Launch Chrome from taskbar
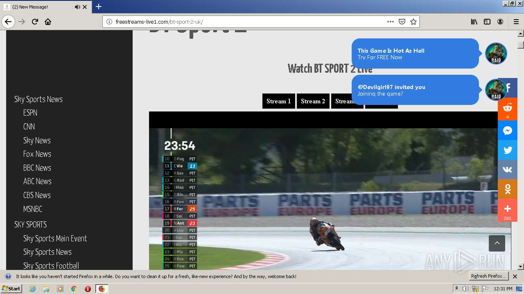 point(74,289)
